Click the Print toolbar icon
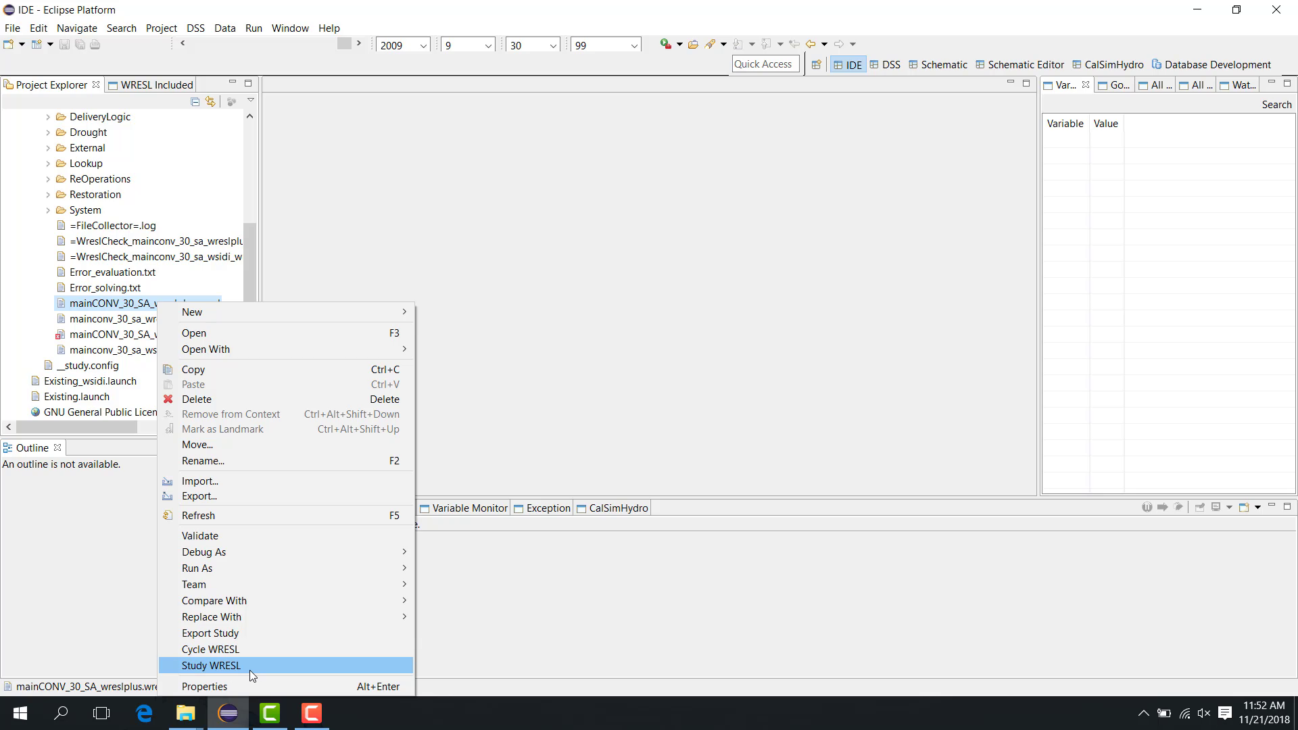 pos(95,45)
